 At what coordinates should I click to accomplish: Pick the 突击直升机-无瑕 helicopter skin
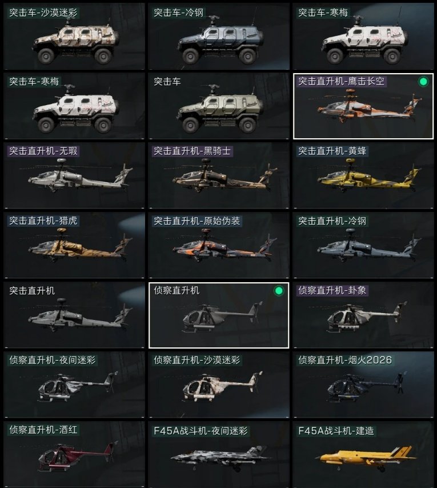[x=74, y=175]
